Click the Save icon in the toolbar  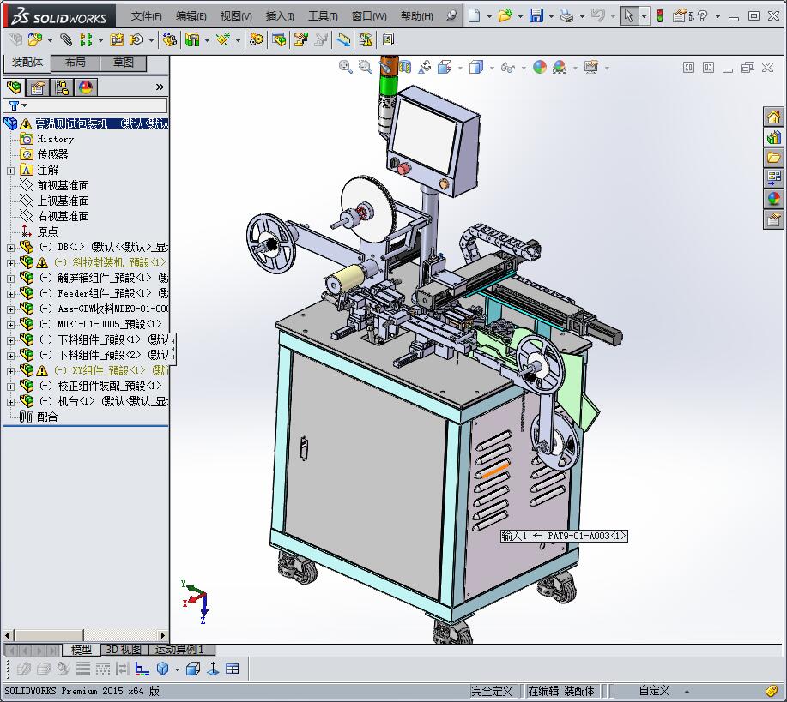(x=536, y=15)
